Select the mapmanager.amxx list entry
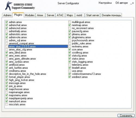 pyautogui.click(x=19, y=92)
